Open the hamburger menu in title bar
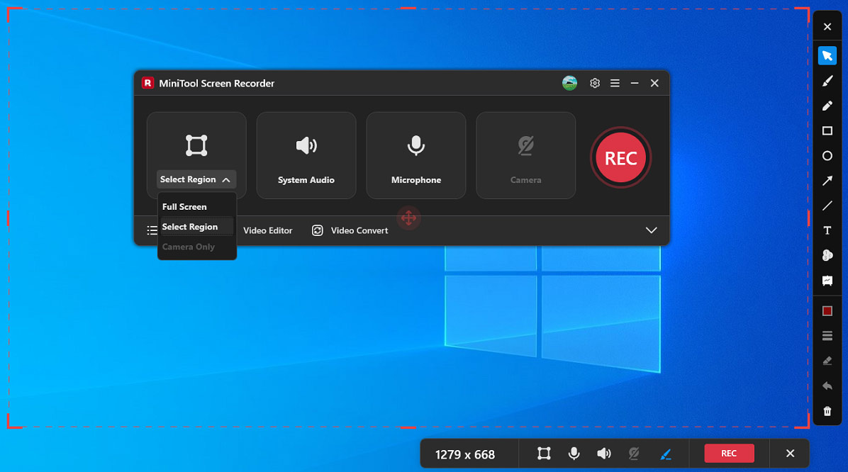The height and width of the screenshot is (472, 848). tap(615, 82)
